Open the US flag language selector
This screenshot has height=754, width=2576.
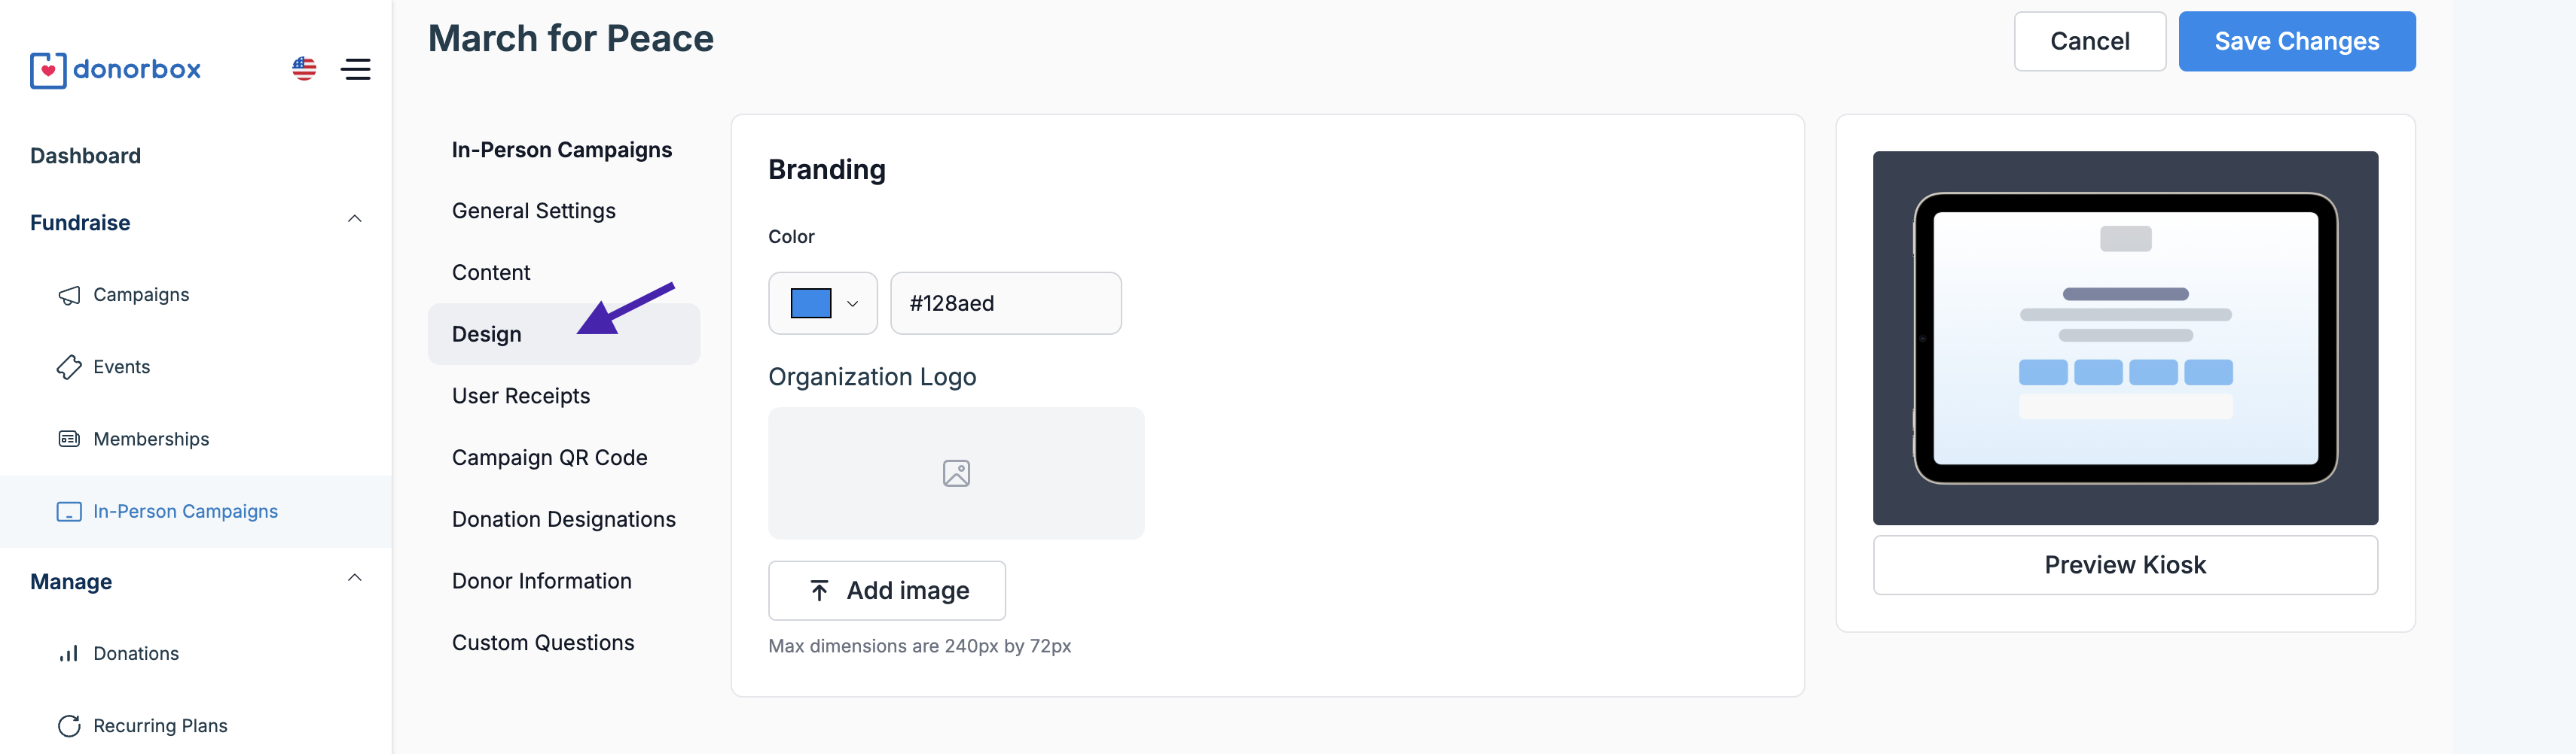304,69
